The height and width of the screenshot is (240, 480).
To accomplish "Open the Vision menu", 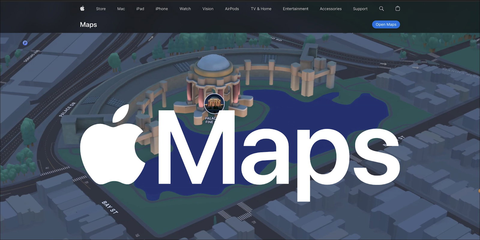I will click(x=208, y=9).
